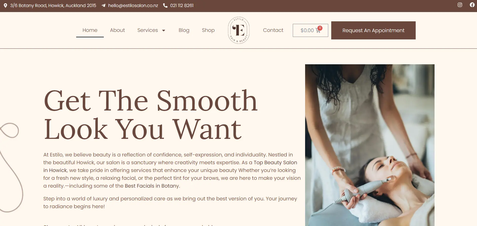Click the paper plane email icon
The image size is (477, 226).
click(103, 6)
